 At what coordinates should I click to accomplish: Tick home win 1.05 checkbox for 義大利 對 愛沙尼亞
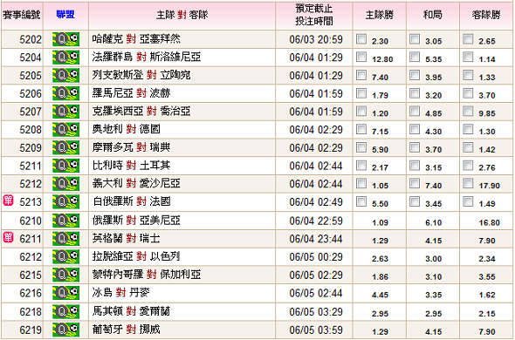[361, 183]
